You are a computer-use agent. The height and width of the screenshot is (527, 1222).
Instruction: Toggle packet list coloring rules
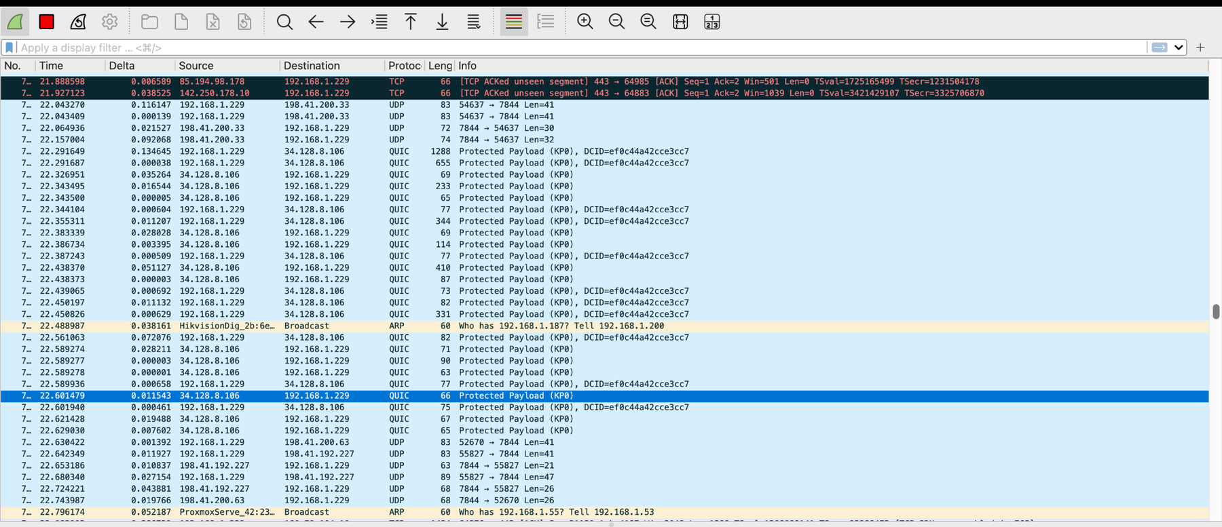point(514,22)
